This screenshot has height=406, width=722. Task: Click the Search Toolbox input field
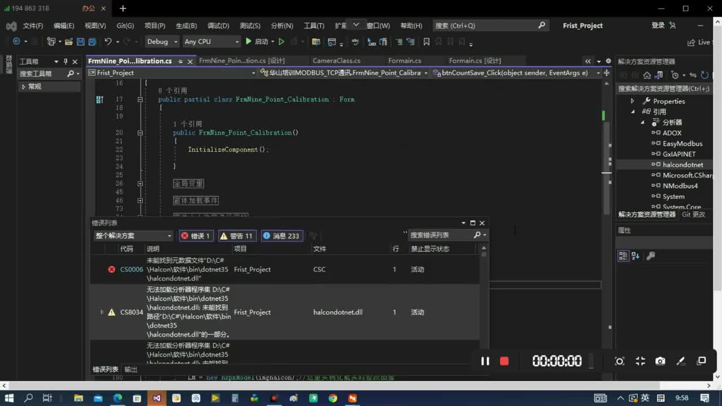(x=42, y=73)
